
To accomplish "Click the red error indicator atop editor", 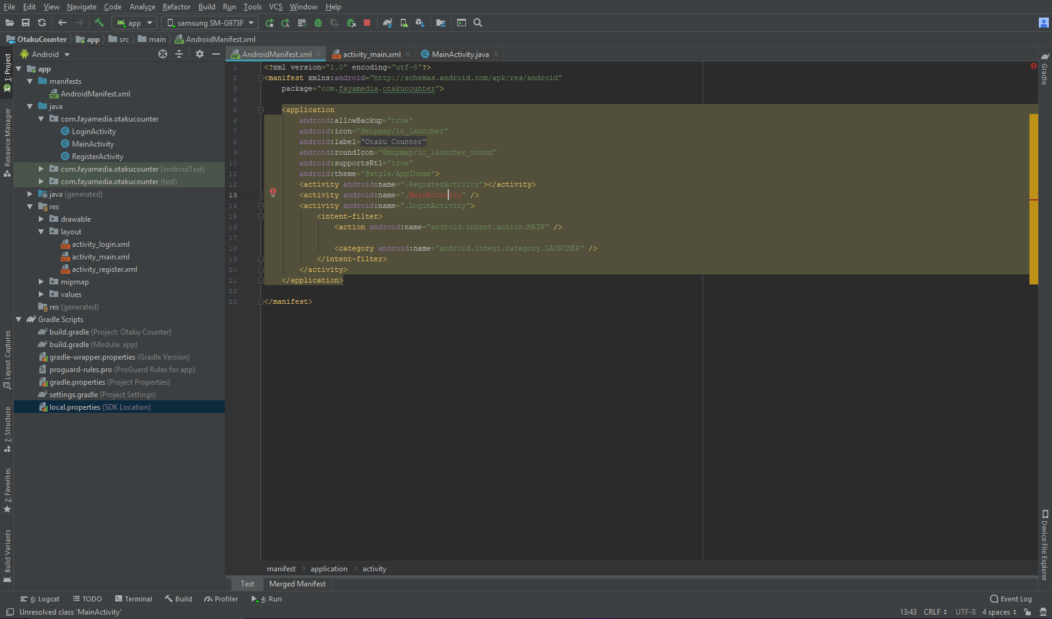I will 1033,66.
